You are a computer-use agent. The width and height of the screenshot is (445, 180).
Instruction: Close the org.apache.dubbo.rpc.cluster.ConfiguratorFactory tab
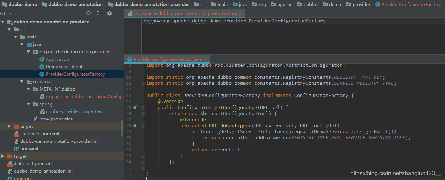[x=241, y=13]
